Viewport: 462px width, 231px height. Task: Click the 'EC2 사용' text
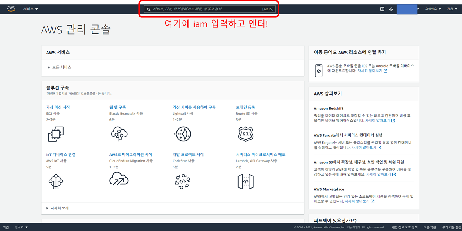(x=53, y=113)
